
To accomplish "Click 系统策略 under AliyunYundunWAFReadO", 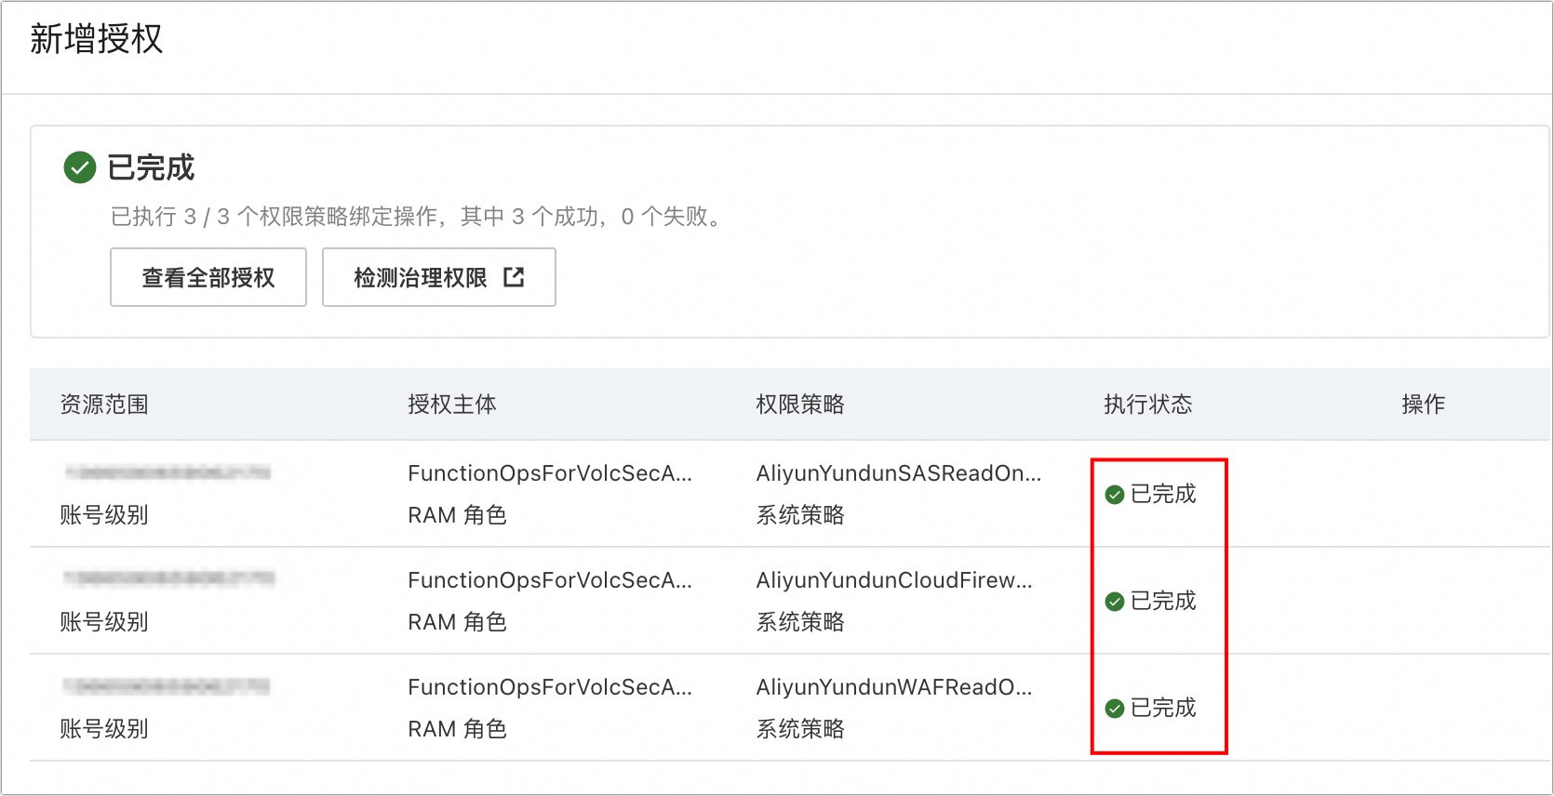I will [800, 729].
